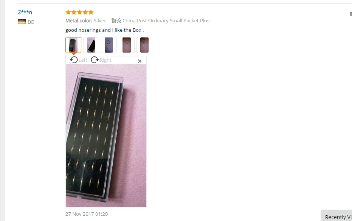The width and height of the screenshot is (352, 221).
Task: Click the review date 27 Nov 2017
Action: coord(87,214)
